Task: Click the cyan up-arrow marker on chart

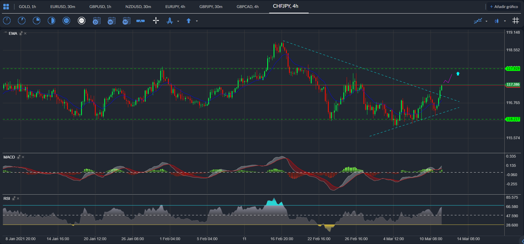Action: (x=458, y=74)
